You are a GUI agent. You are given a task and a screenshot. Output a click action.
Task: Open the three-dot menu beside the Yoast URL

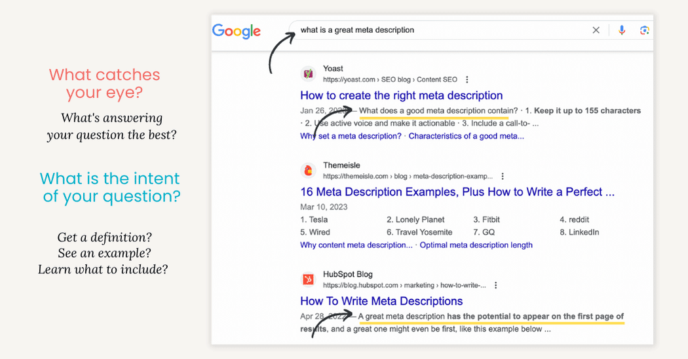pyautogui.click(x=467, y=80)
